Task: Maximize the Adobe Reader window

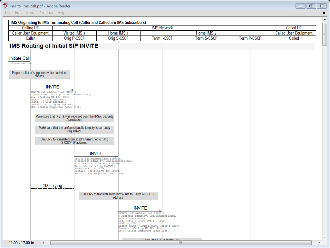Action: click(311, 6)
